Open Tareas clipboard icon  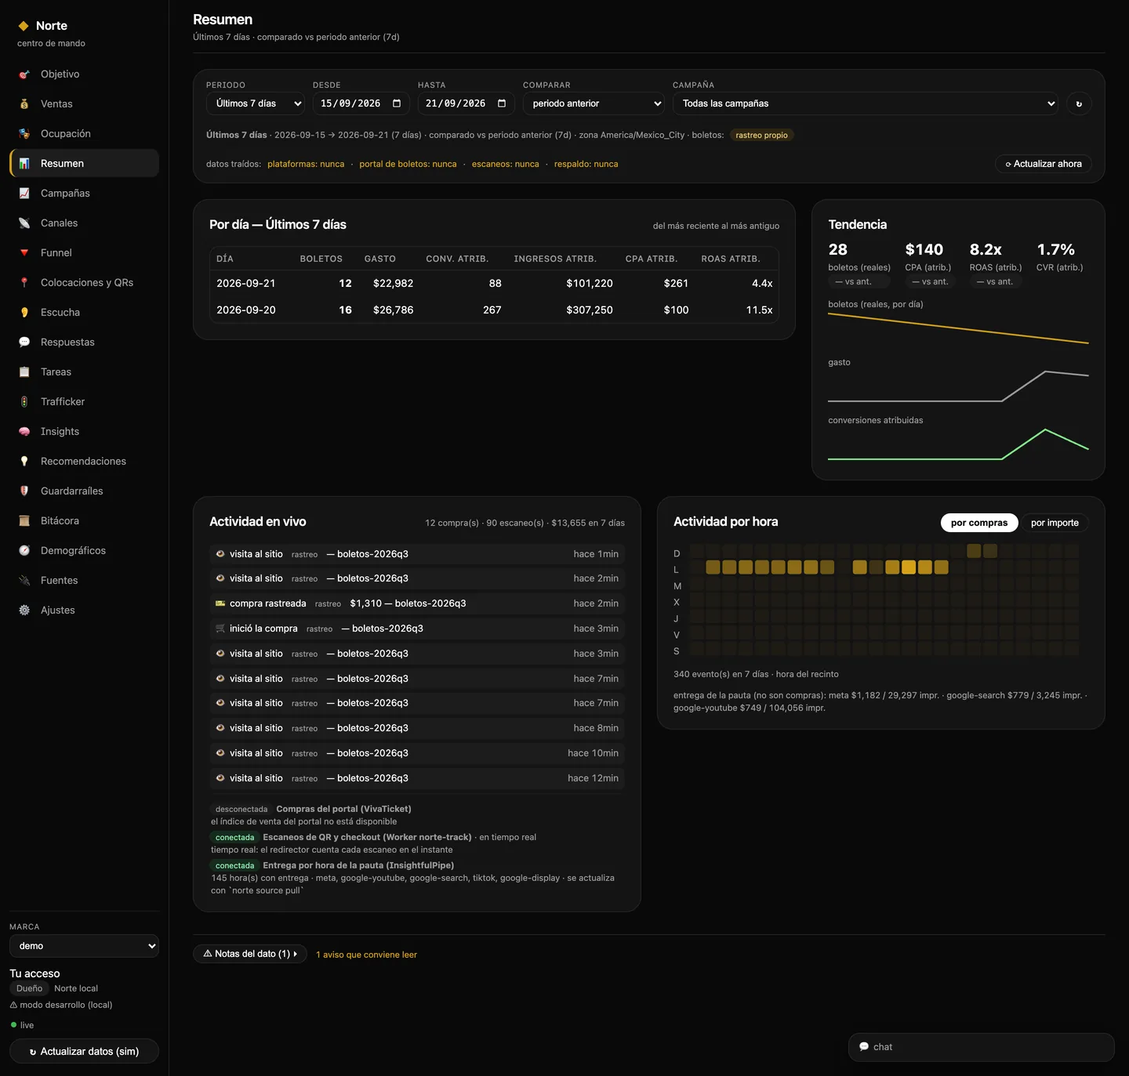24,372
